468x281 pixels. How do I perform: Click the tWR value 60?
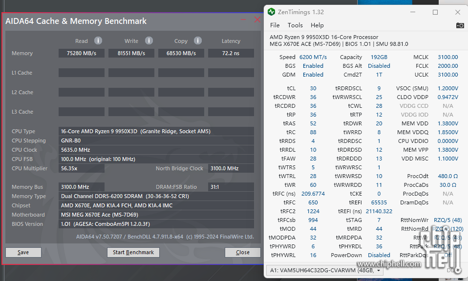313,185
